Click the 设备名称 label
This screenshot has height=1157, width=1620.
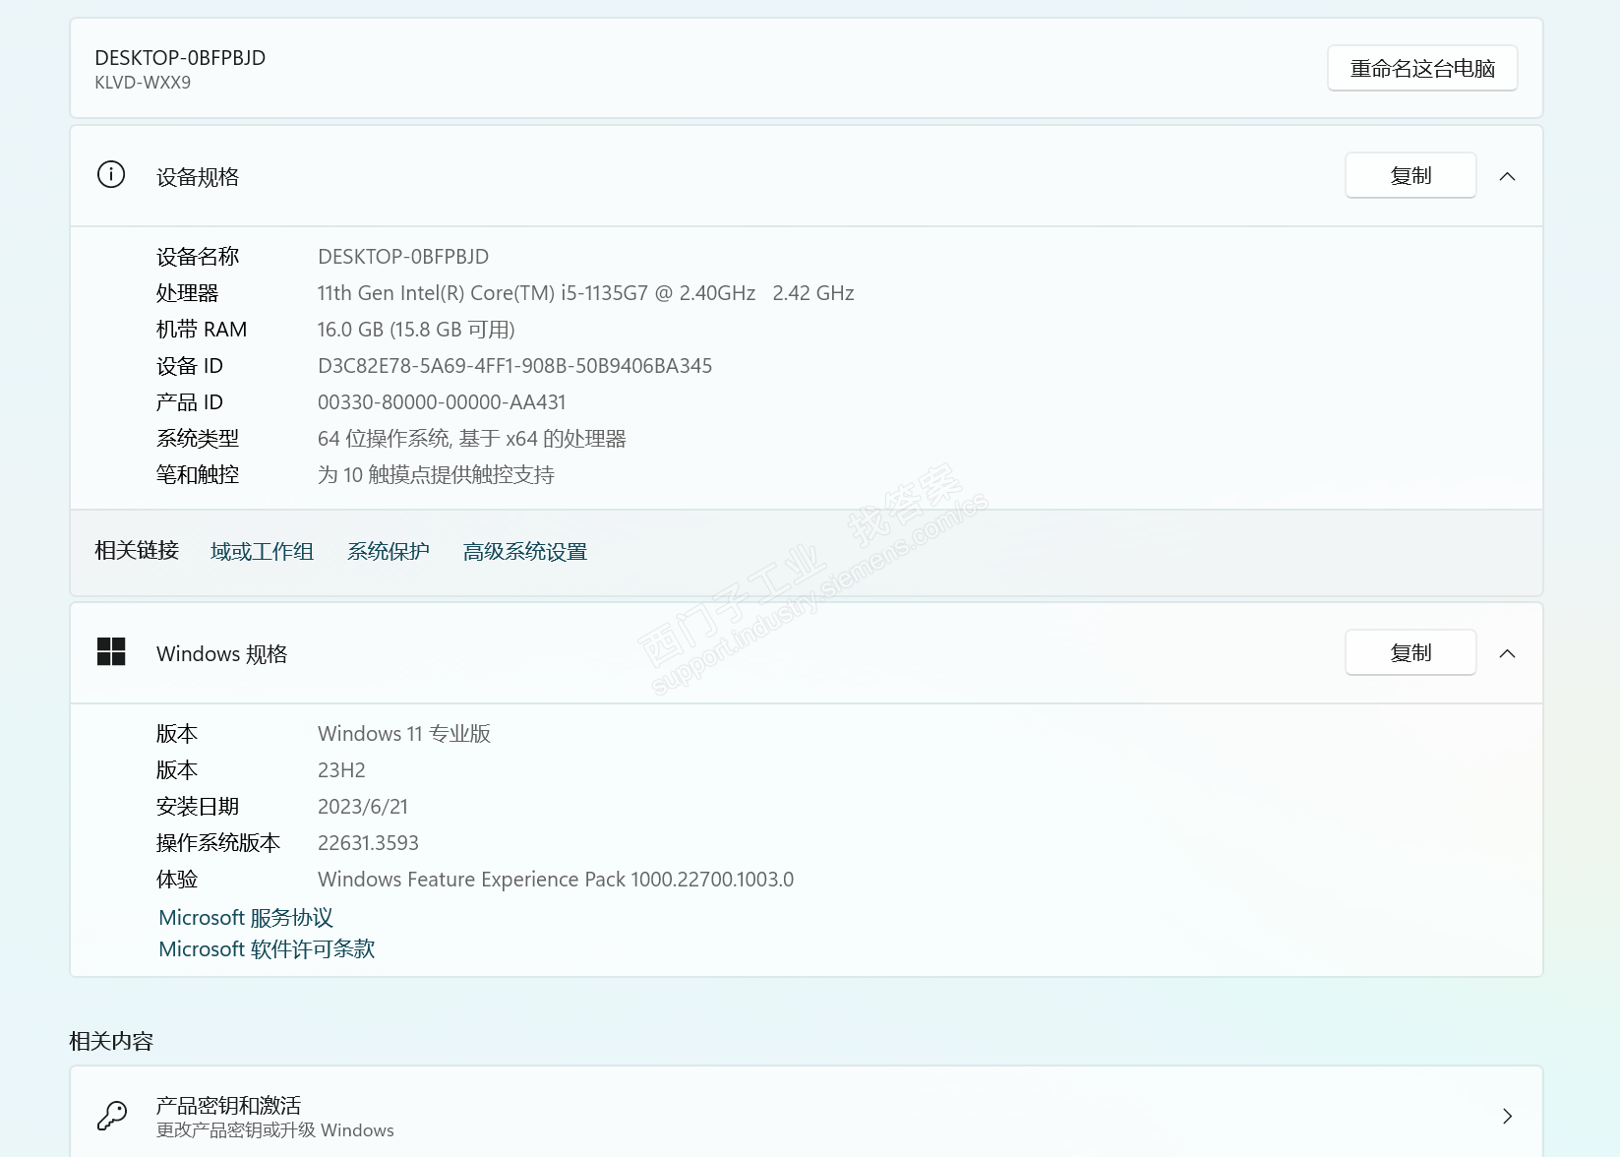(x=198, y=257)
